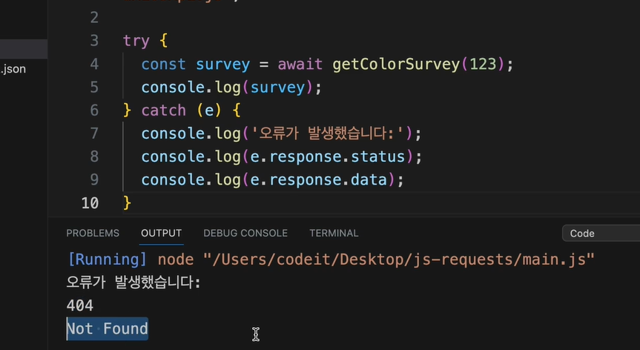Click line number 7 in the gutter
The height and width of the screenshot is (350, 640).
coord(94,133)
